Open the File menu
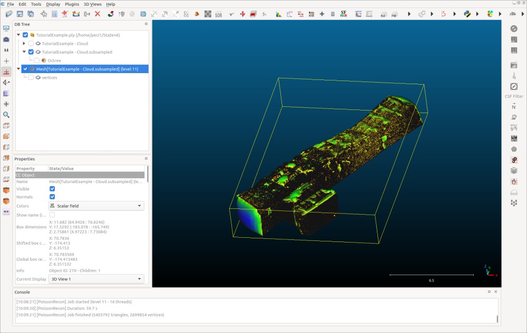Image resolution: width=527 pixels, height=333 pixels. click(x=11, y=4)
